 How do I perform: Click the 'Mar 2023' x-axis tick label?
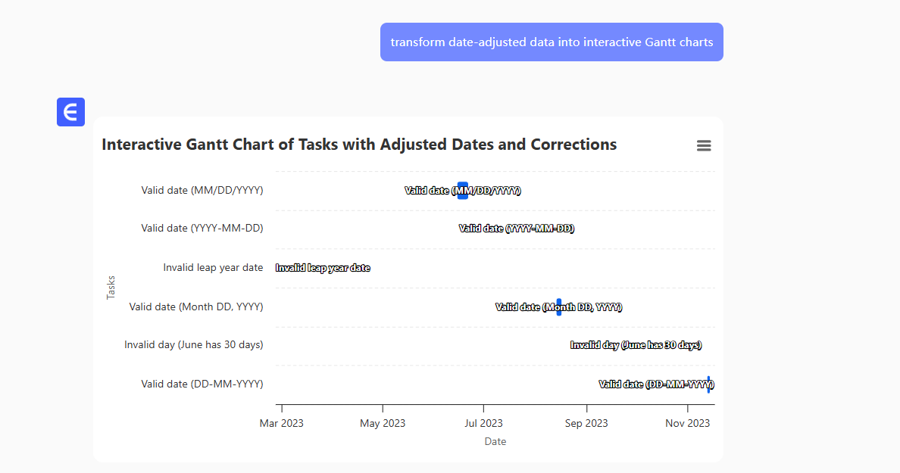coord(281,423)
